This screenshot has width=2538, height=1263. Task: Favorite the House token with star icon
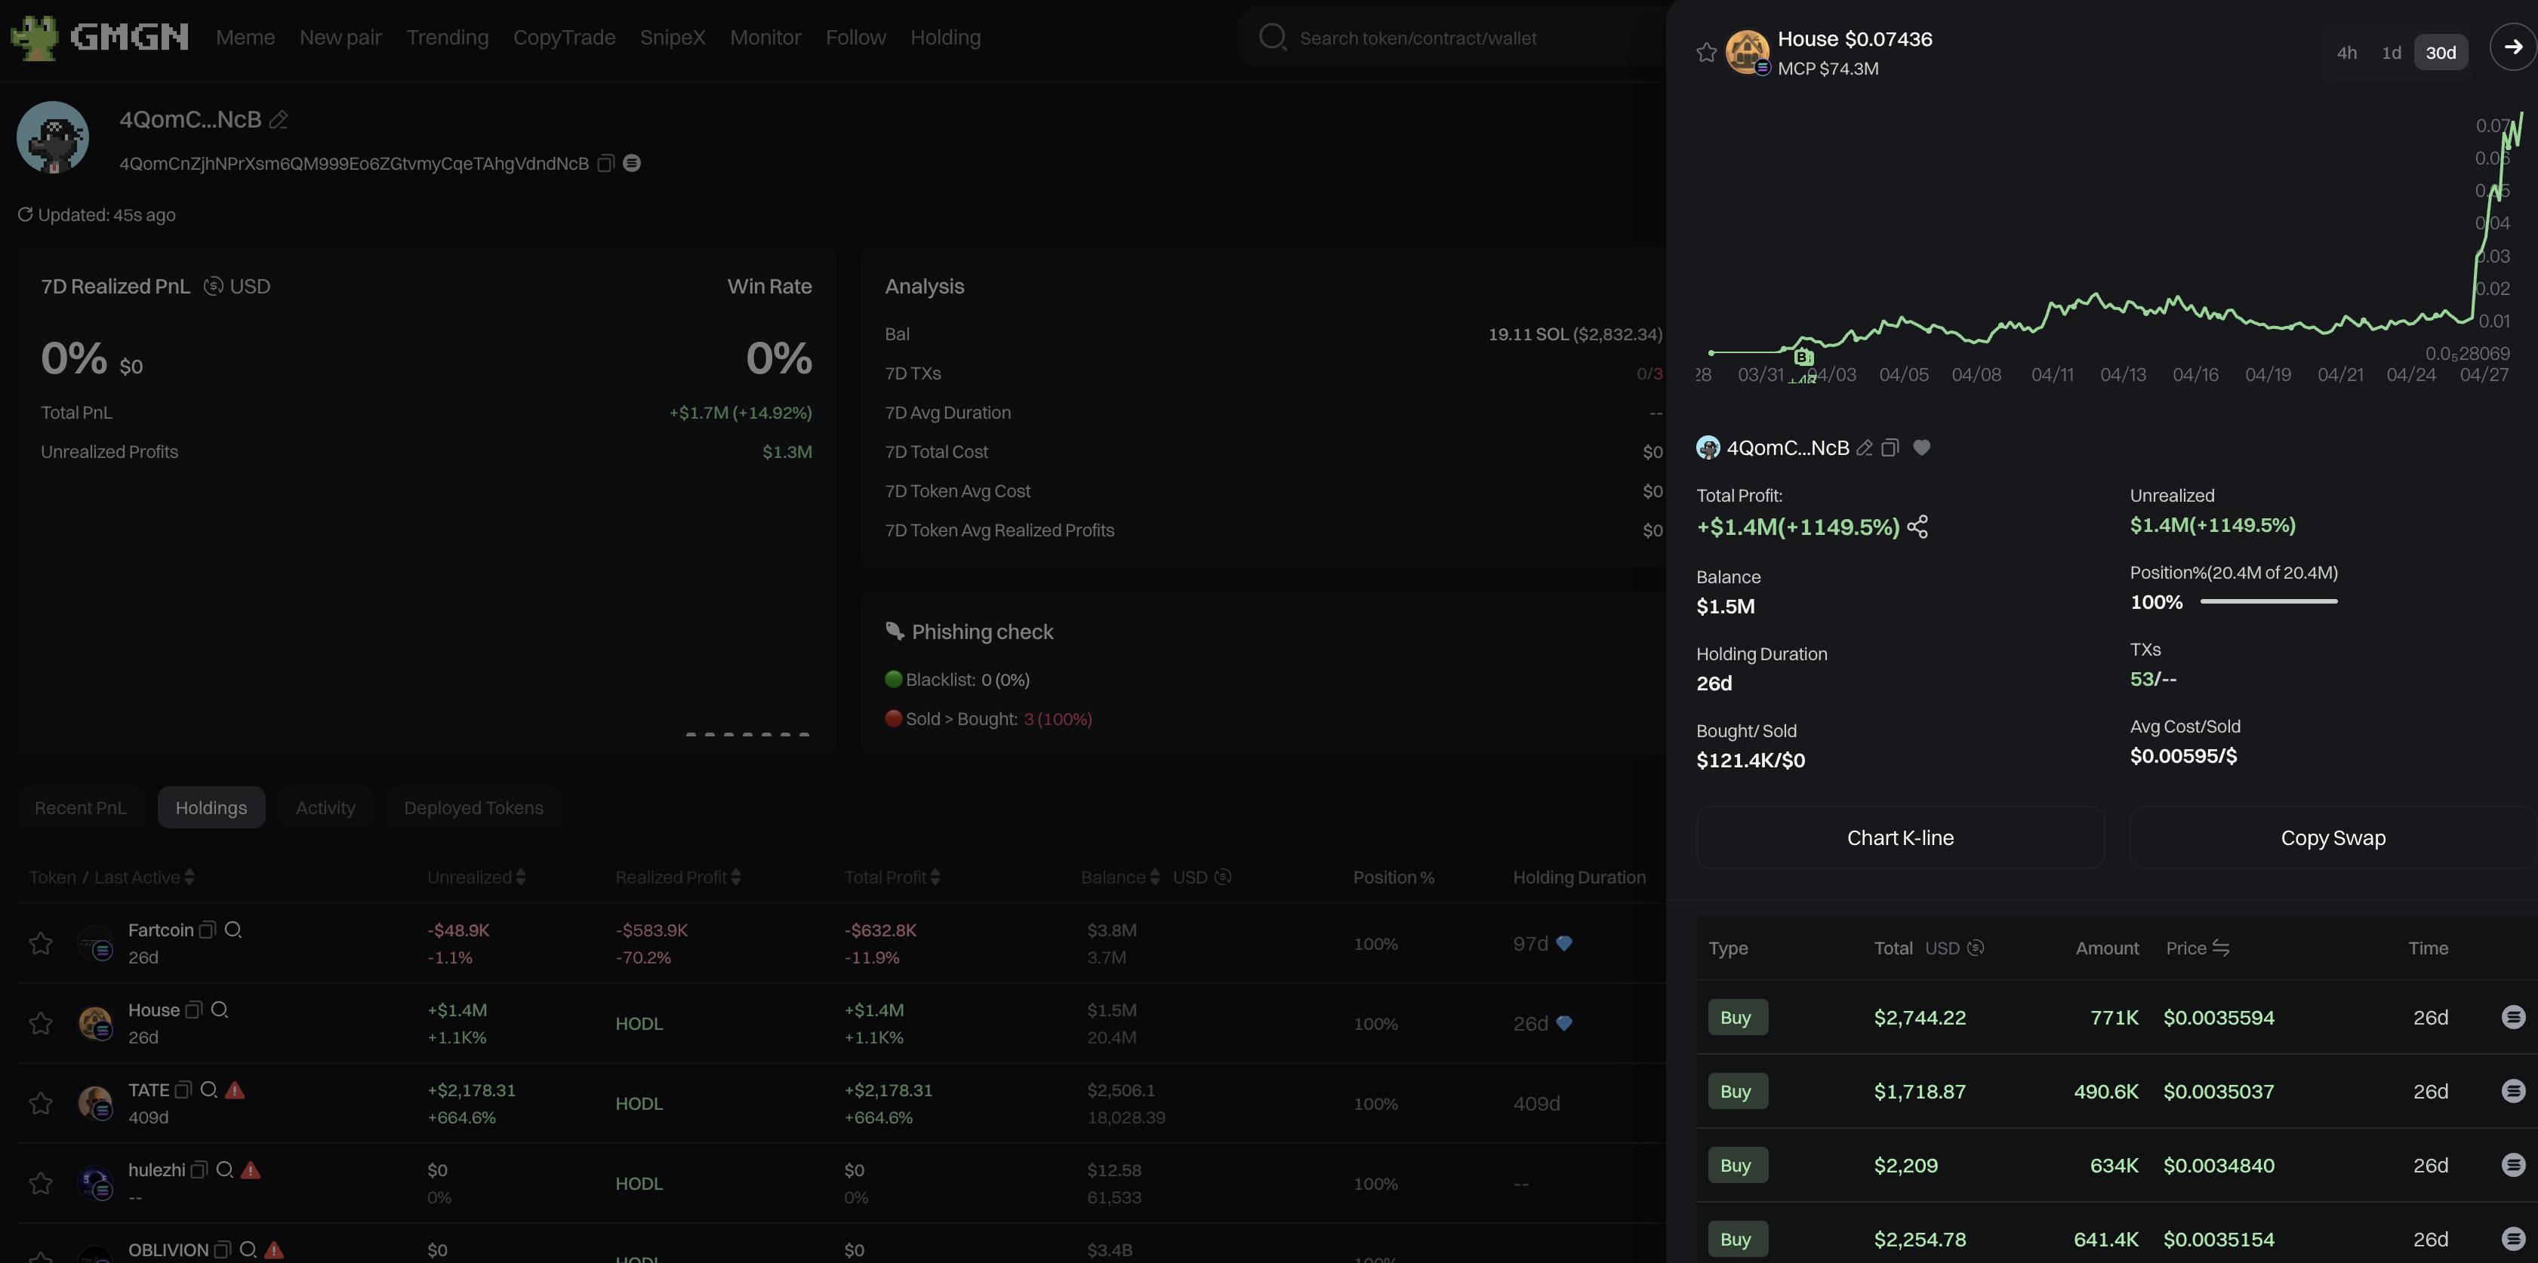(x=1706, y=52)
